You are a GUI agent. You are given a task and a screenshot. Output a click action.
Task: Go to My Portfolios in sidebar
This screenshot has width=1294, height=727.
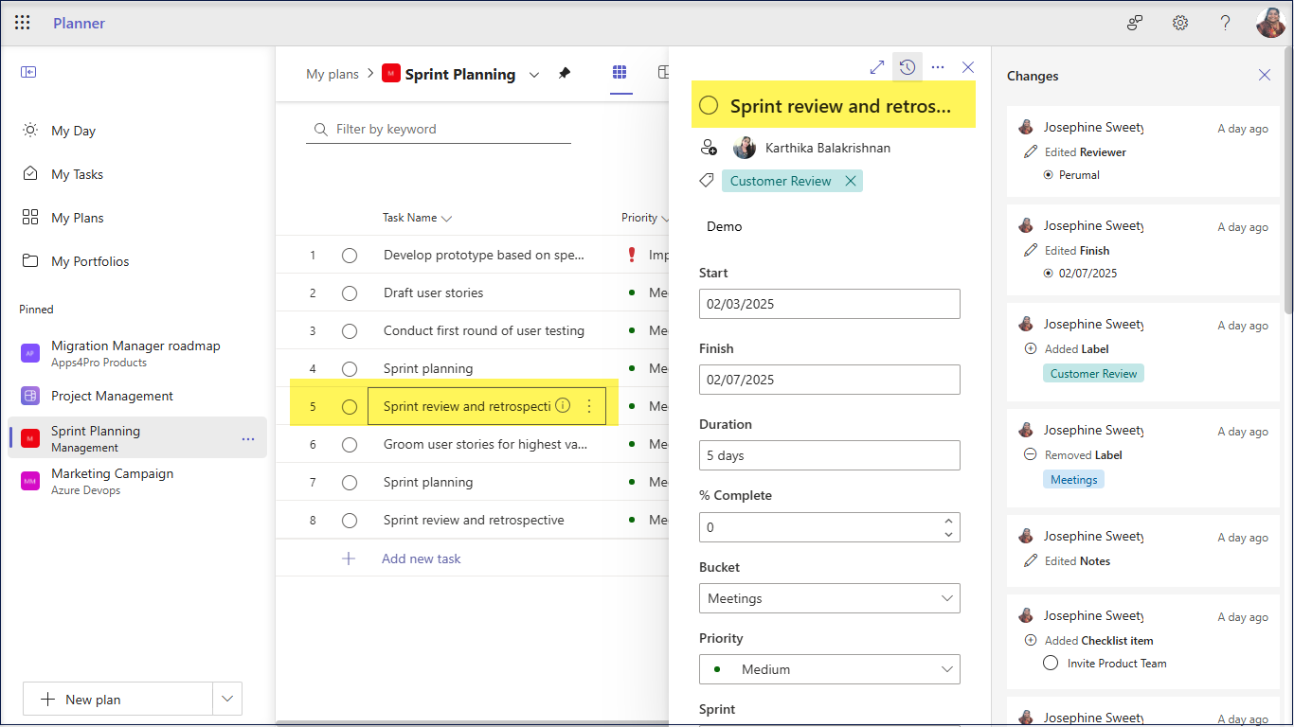[x=90, y=261]
